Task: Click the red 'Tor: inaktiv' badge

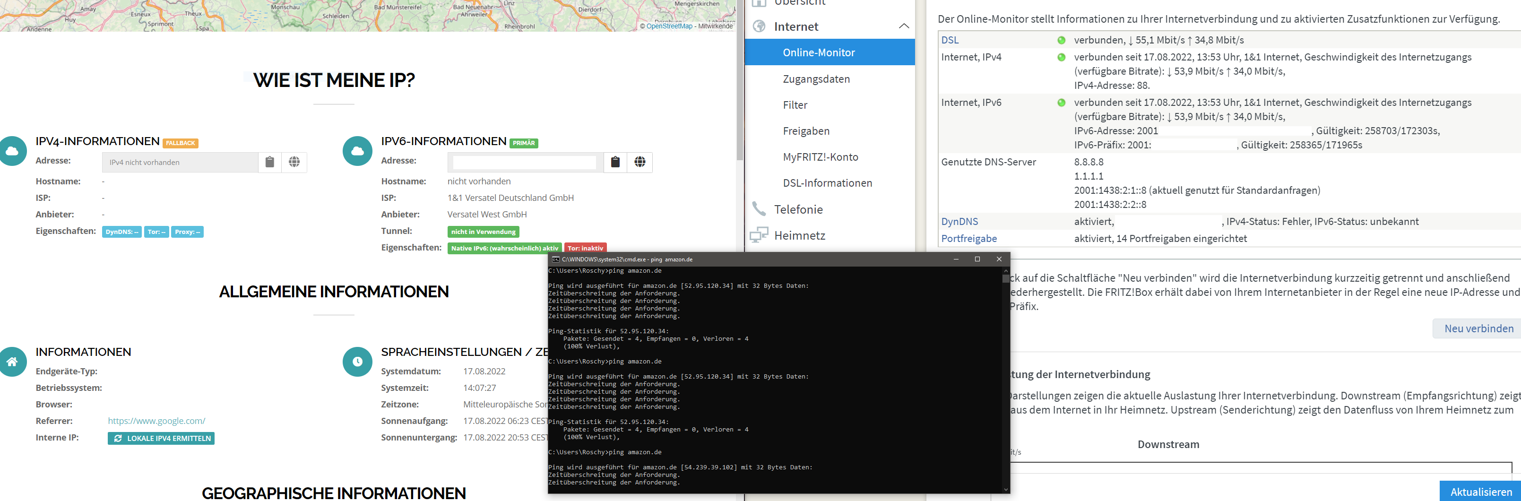Action: tap(585, 248)
